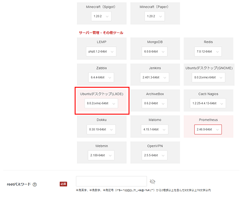Image resolution: width=243 pixels, height=197 pixels.
Task: Toggle root password visibility eye icon
Action: (152, 182)
